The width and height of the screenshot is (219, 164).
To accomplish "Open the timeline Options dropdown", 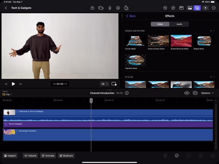I will point(207,93).
